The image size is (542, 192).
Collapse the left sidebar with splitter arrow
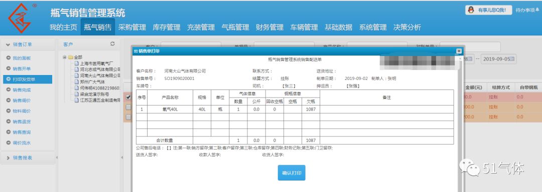[x=57, y=158]
